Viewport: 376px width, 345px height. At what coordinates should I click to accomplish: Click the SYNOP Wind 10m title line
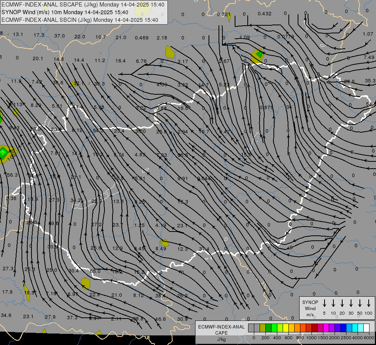(x=65, y=12)
